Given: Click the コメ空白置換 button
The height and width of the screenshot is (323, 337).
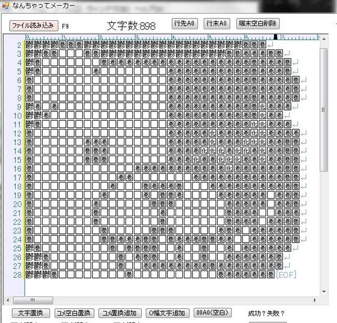Looking at the screenshot, I should (74, 313).
